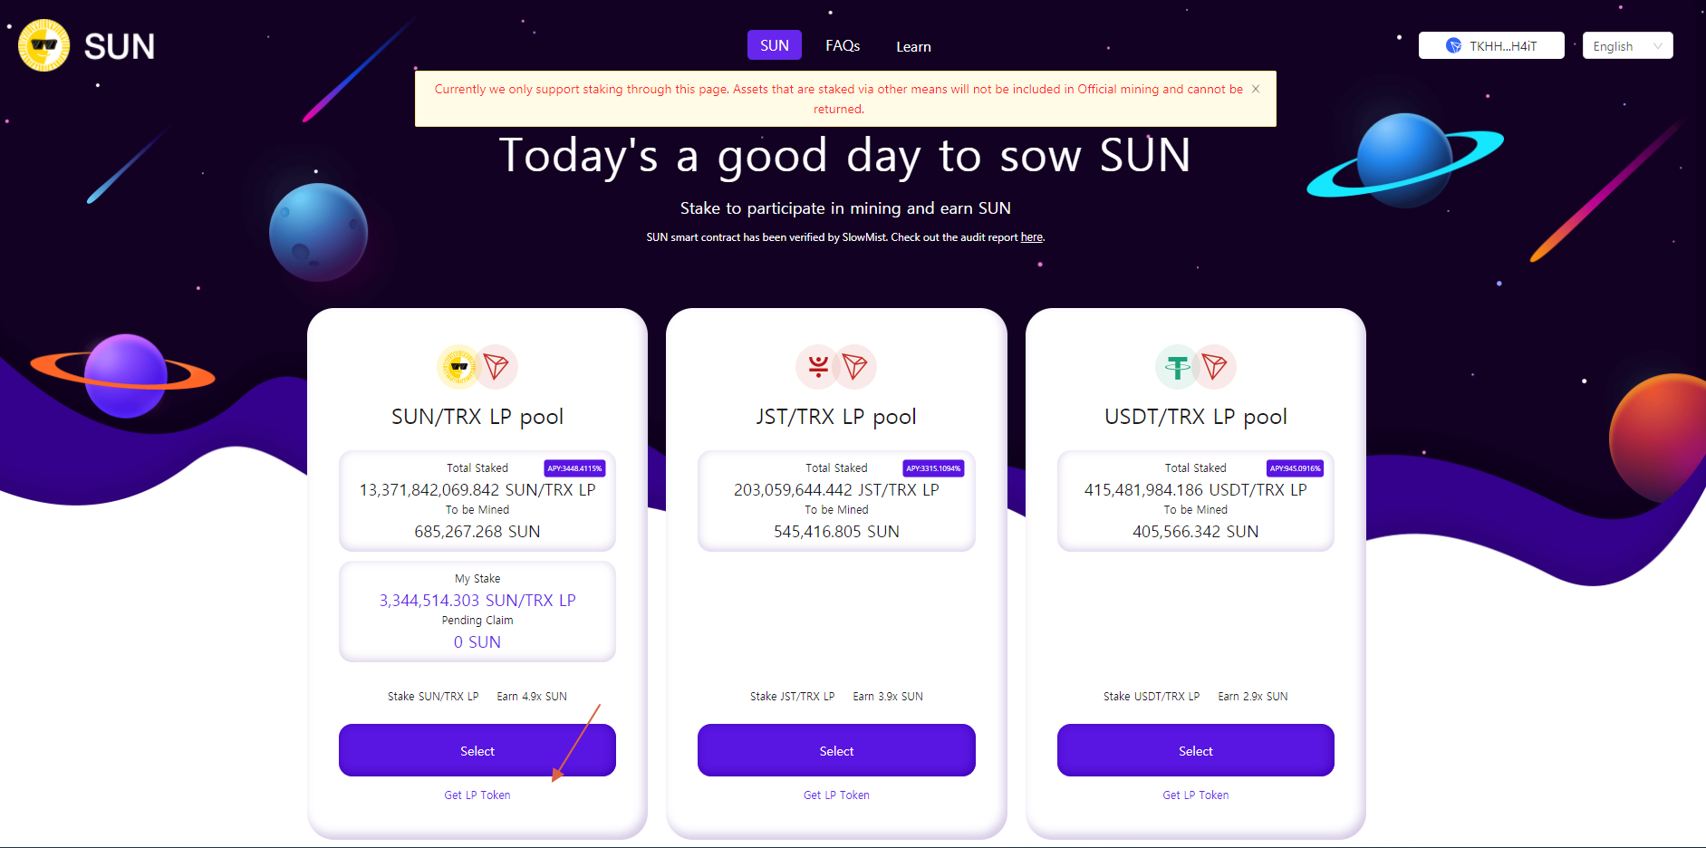Click the JST token icon in JST/TRX pool
This screenshot has height=848, width=1706.
(817, 367)
